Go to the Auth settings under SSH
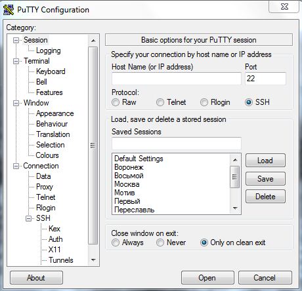The height and width of the screenshot is (291, 302). (56, 239)
